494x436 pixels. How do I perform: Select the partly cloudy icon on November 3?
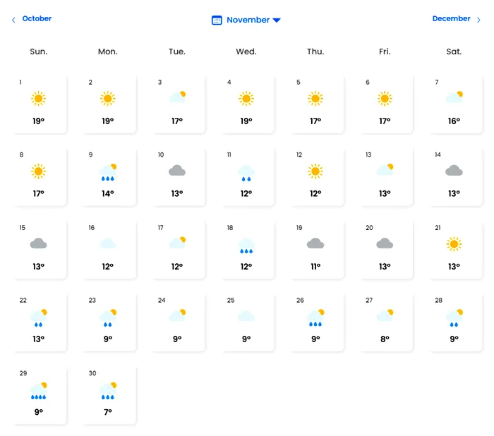(x=177, y=97)
